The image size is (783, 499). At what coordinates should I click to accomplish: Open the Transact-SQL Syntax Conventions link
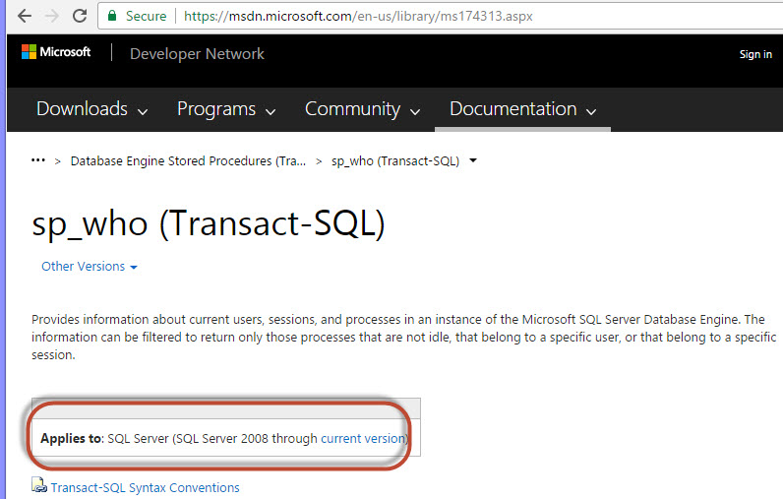(x=145, y=487)
